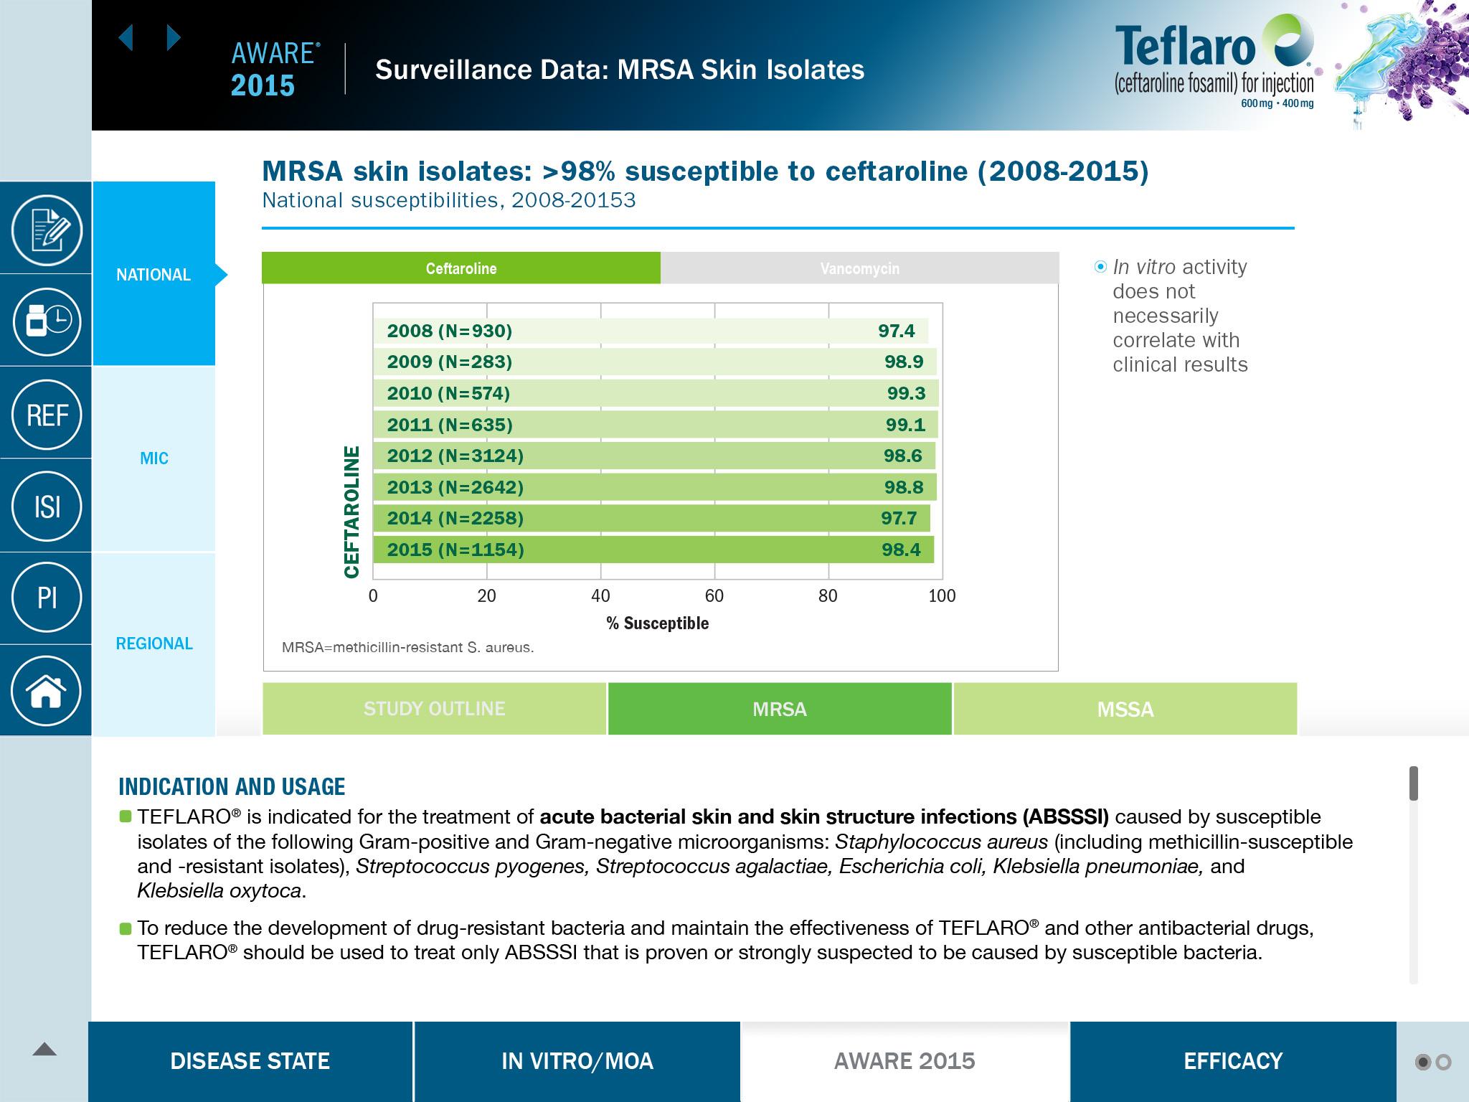
Task: Open the STUDY OUTLINE section
Action: pos(434,709)
